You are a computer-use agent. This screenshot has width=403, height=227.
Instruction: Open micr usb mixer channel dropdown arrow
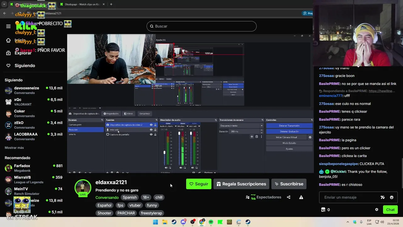tap(199, 126)
